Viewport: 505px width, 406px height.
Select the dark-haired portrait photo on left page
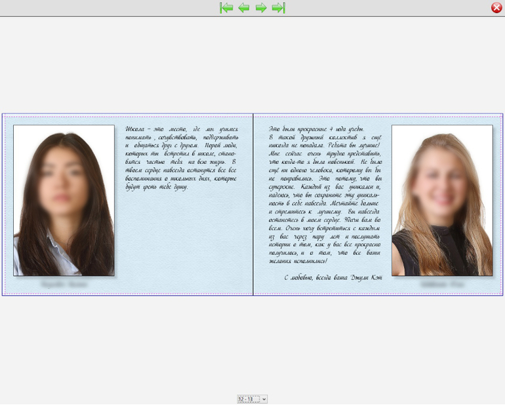(64, 200)
